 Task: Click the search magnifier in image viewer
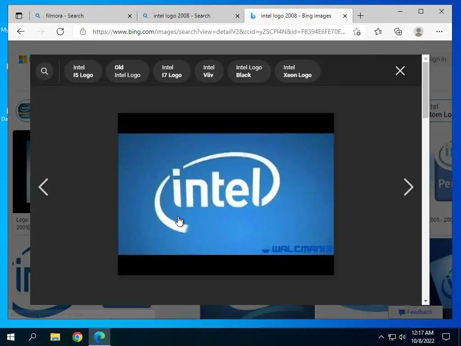point(45,71)
